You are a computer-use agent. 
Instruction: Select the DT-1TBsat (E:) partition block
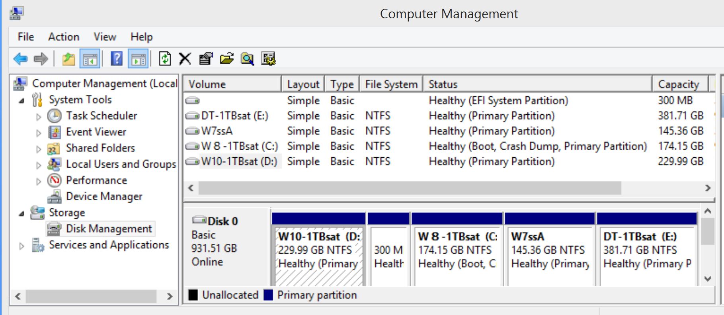tap(647, 249)
